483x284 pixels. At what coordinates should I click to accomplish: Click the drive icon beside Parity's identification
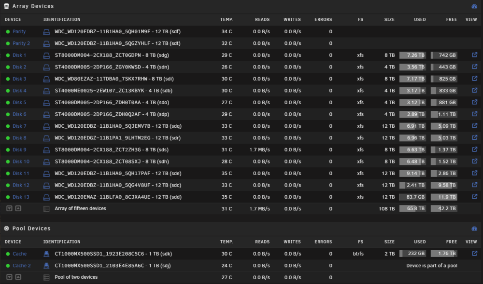46,32
